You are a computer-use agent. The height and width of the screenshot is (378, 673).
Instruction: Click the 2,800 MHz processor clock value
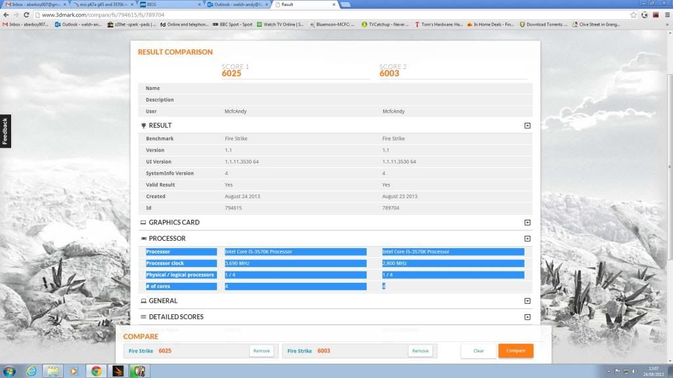click(394, 263)
